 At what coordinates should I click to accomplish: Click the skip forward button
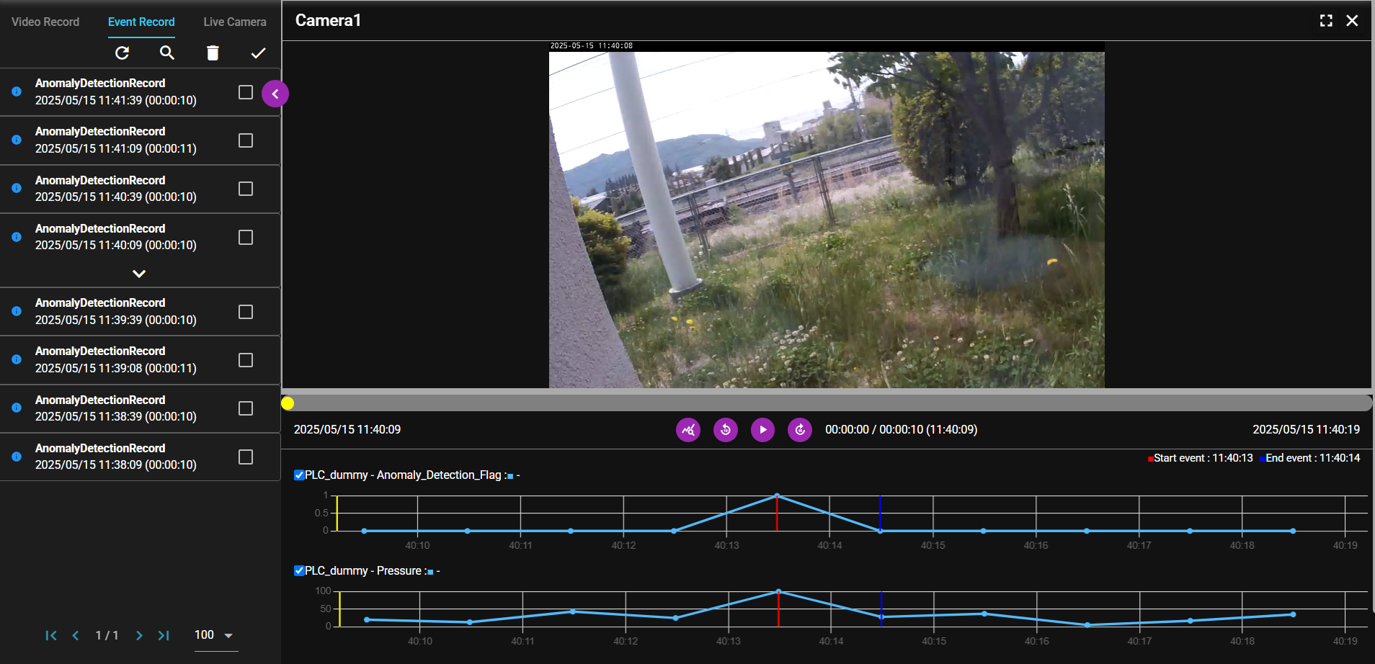pyautogui.click(x=799, y=430)
